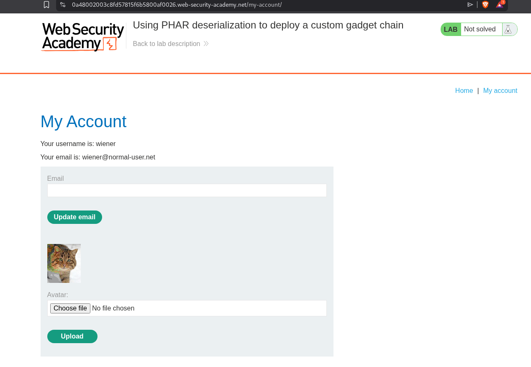The image size is (531, 367).
Task: Open Brave Shields lion icon
Action: 485,5
